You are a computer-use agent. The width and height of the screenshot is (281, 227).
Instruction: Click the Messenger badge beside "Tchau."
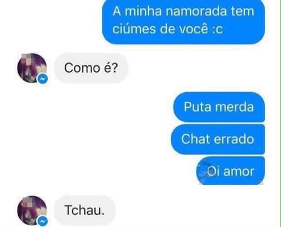(43, 222)
